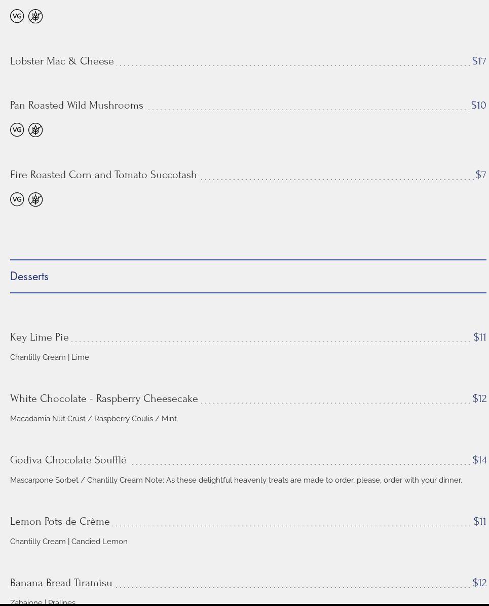This screenshot has width=489, height=606.
Task: Click the $17 price for Lobster Mac
Action: 479,61
